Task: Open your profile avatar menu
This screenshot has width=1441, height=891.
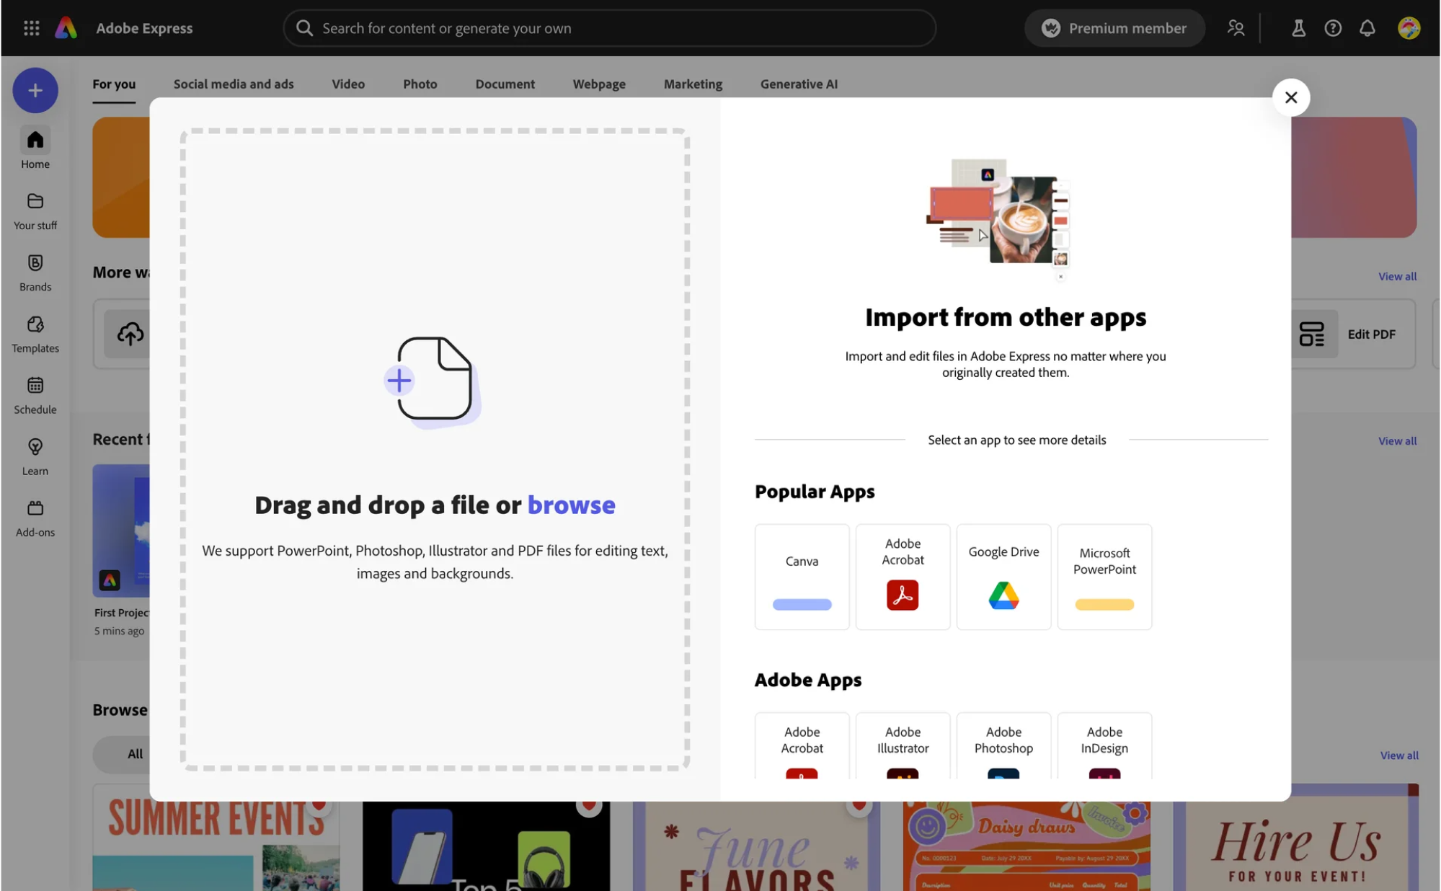Action: [1409, 28]
